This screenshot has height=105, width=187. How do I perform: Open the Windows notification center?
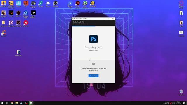184,103
